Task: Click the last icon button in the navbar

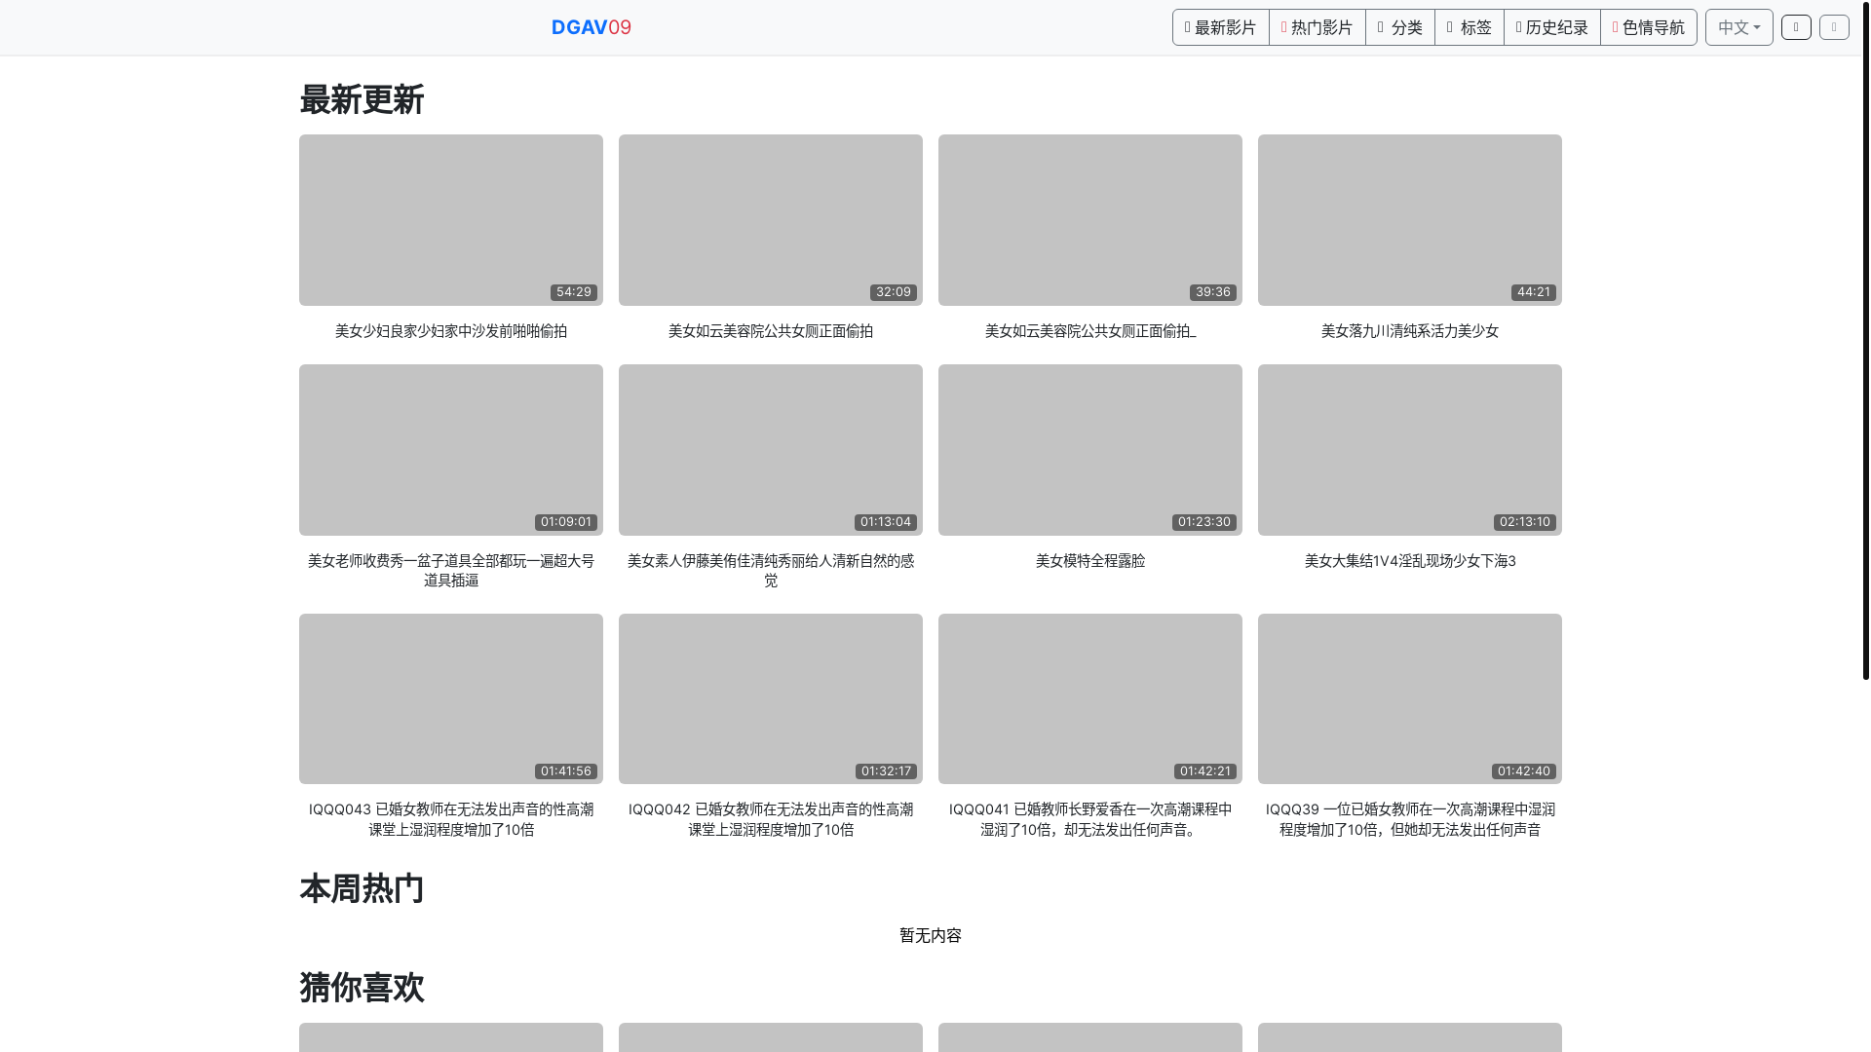Action: tap(1834, 27)
